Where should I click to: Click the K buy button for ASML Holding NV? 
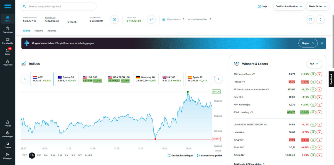pos(313,112)
